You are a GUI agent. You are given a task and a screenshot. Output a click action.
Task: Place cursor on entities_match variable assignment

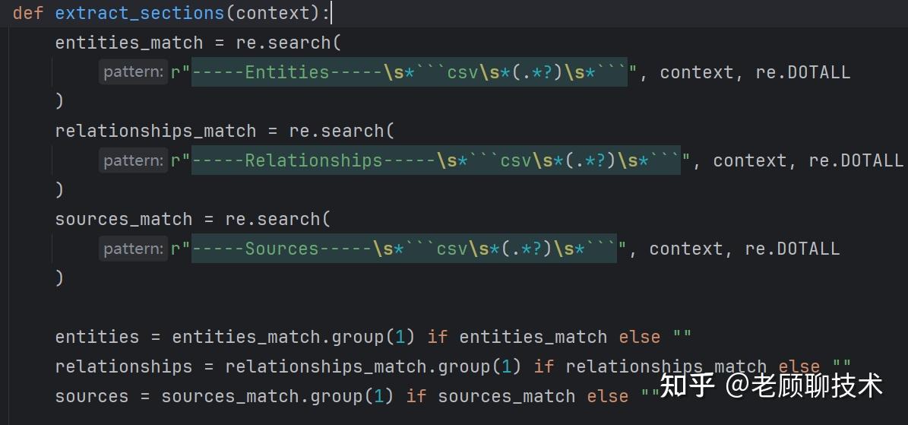(x=129, y=43)
